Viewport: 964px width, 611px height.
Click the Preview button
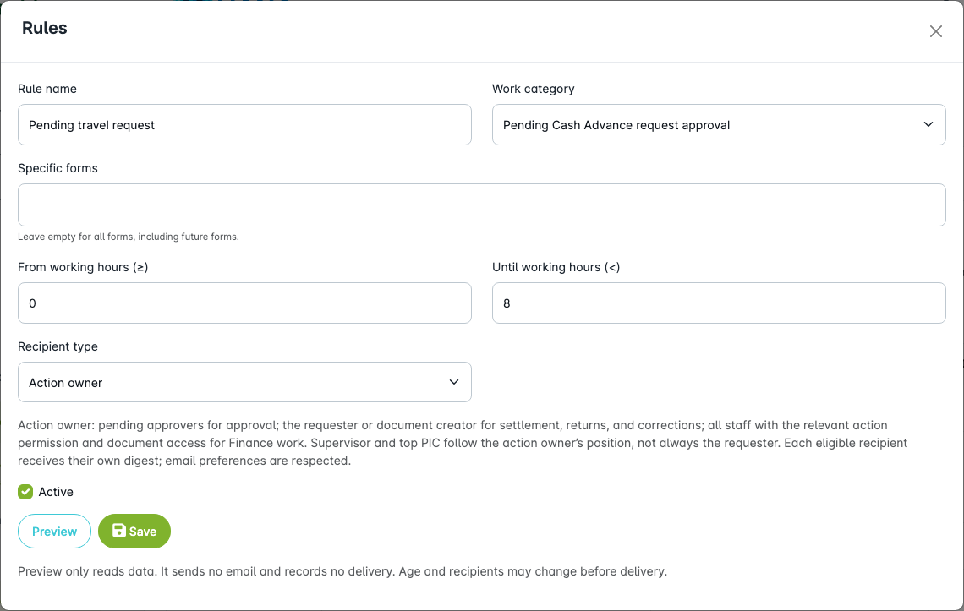coord(54,531)
